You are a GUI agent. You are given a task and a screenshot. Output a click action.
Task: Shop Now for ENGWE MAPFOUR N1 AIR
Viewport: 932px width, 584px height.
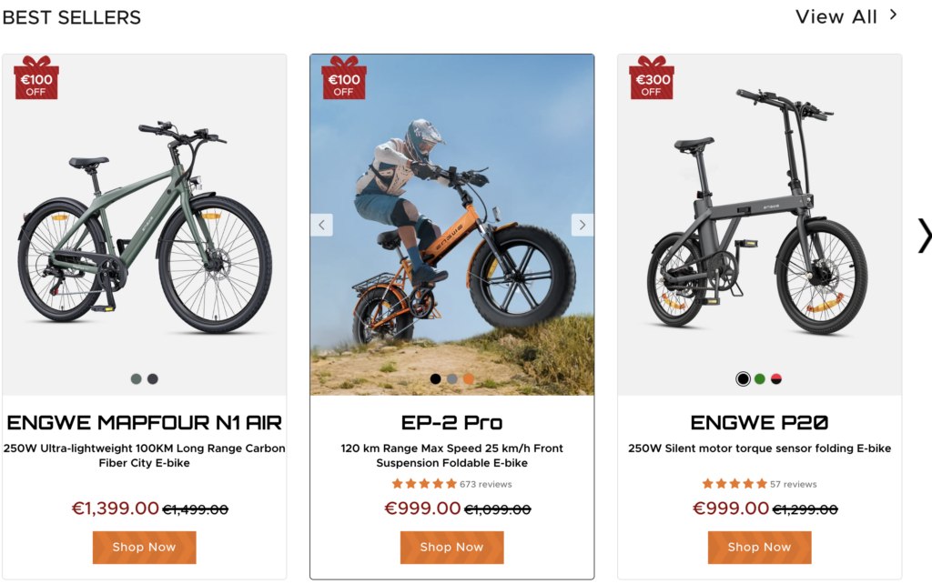[145, 548]
